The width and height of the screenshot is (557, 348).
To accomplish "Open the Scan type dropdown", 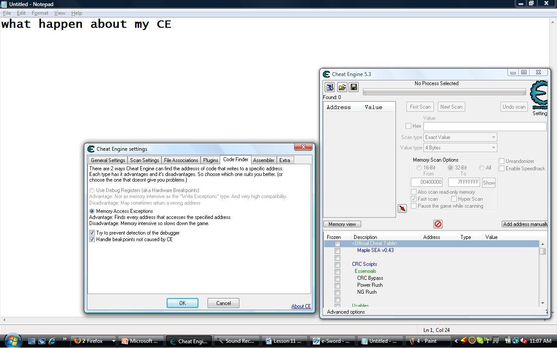I will pos(460,137).
